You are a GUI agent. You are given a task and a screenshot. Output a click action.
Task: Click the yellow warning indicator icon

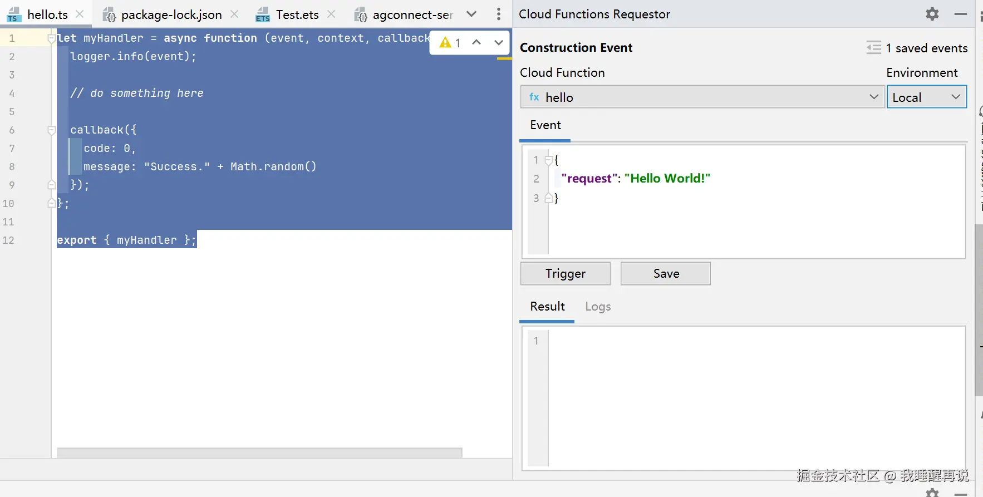[445, 42]
